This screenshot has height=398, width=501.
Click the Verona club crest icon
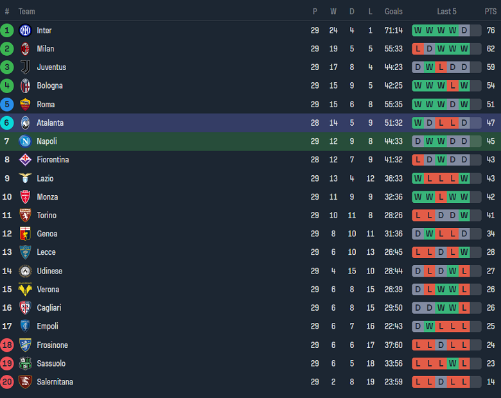[25, 290]
